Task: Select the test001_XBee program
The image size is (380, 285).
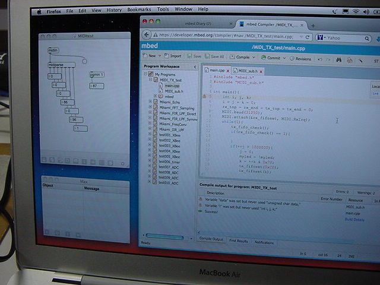Action: 169,135
